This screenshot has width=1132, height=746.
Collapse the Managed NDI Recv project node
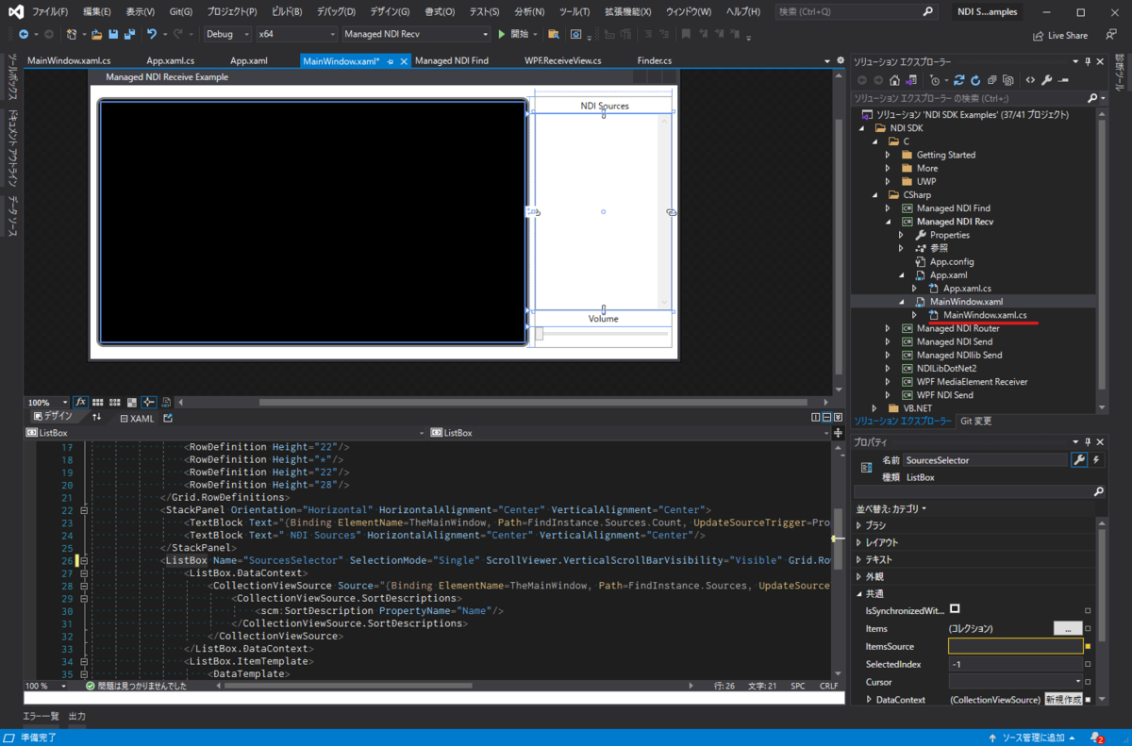(888, 222)
